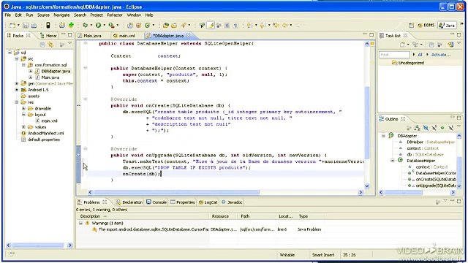The image size is (468, 263).
Task: Expand the Android 1.5 library node
Action: [17, 90]
